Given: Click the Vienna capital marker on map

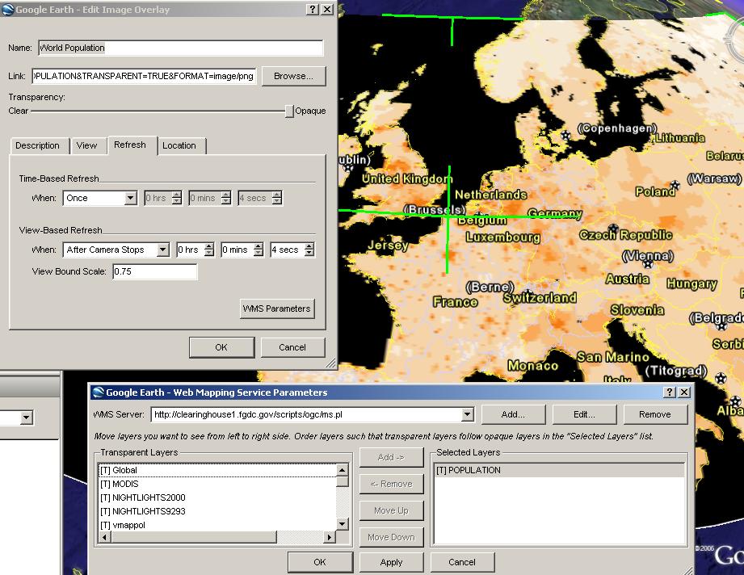Looking at the screenshot, I should pyautogui.click(x=648, y=264).
